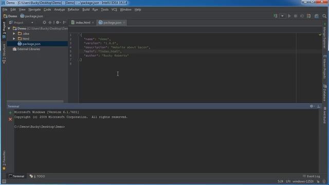The width and height of the screenshot is (329, 185).
Task: Expand the .idea folder arrow
Action: (14, 33)
